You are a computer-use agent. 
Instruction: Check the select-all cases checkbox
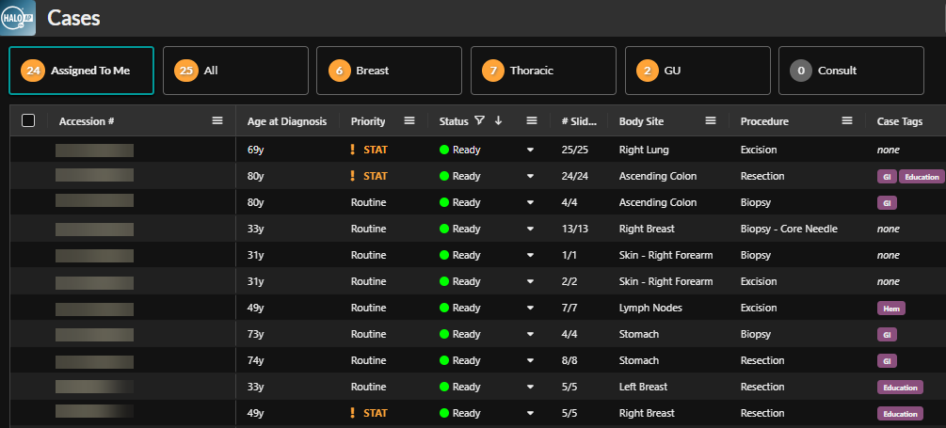pos(28,120)
